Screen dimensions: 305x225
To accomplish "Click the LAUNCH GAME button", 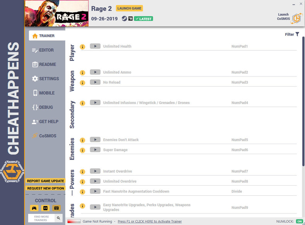I will [x=129, y=8].
